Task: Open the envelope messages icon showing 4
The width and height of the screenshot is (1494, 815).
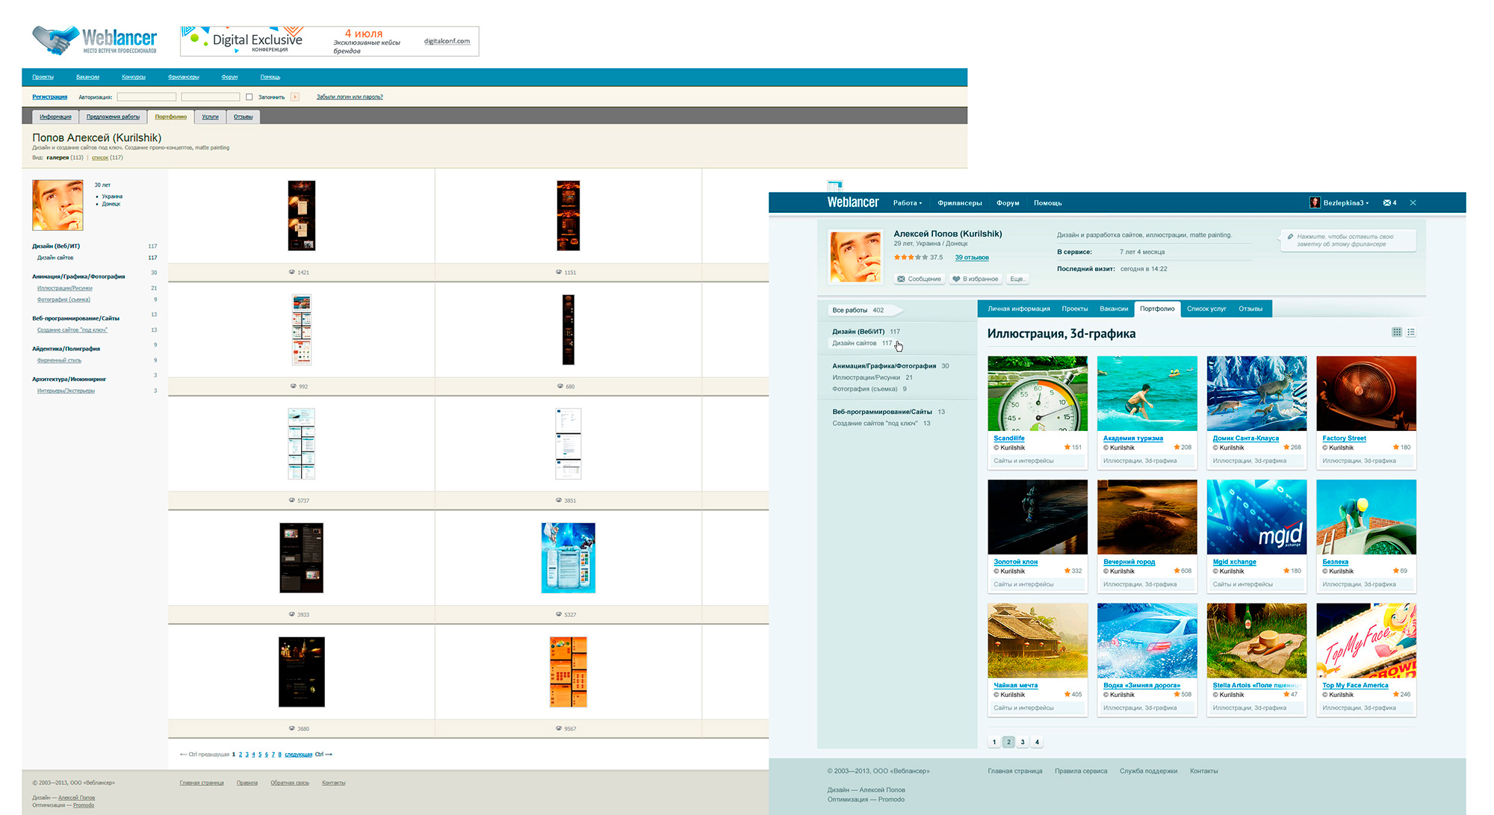Action: (1389, 202)
